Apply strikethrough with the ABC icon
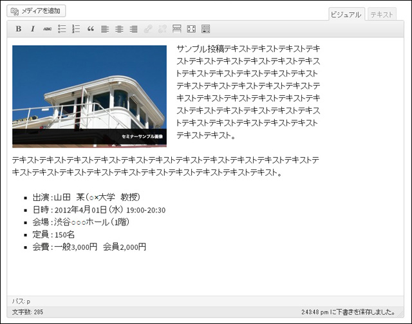 [x=47, y=29]
